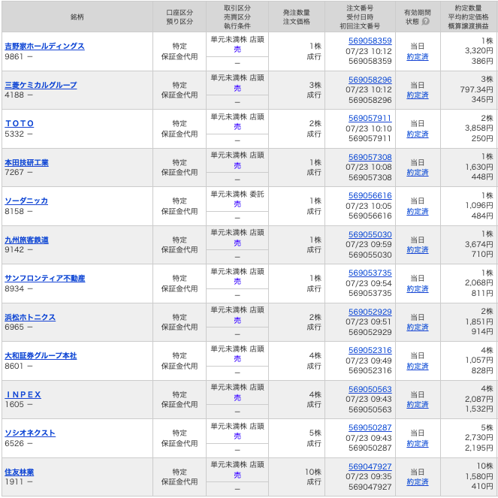Select the 07/23 09:35 timestamp
Viewport: 498px width, 498px height.
(x=368, y=476)
